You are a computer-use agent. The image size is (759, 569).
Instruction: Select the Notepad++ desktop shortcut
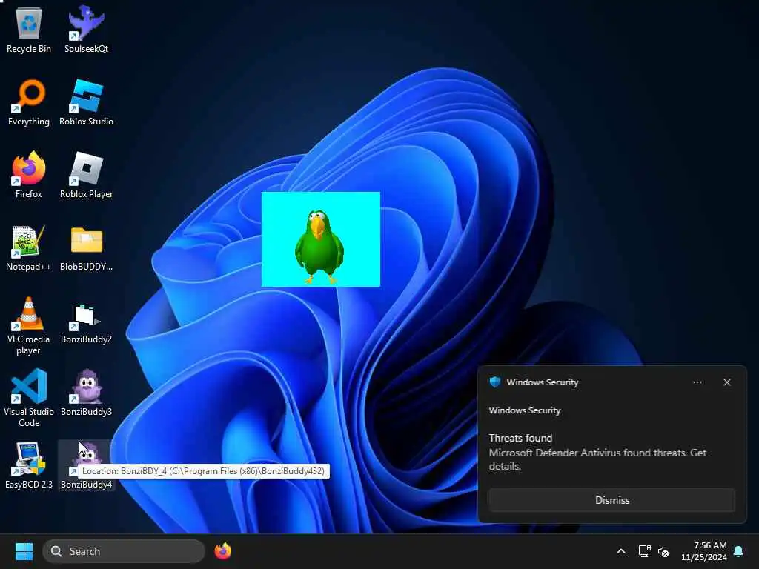29,247
